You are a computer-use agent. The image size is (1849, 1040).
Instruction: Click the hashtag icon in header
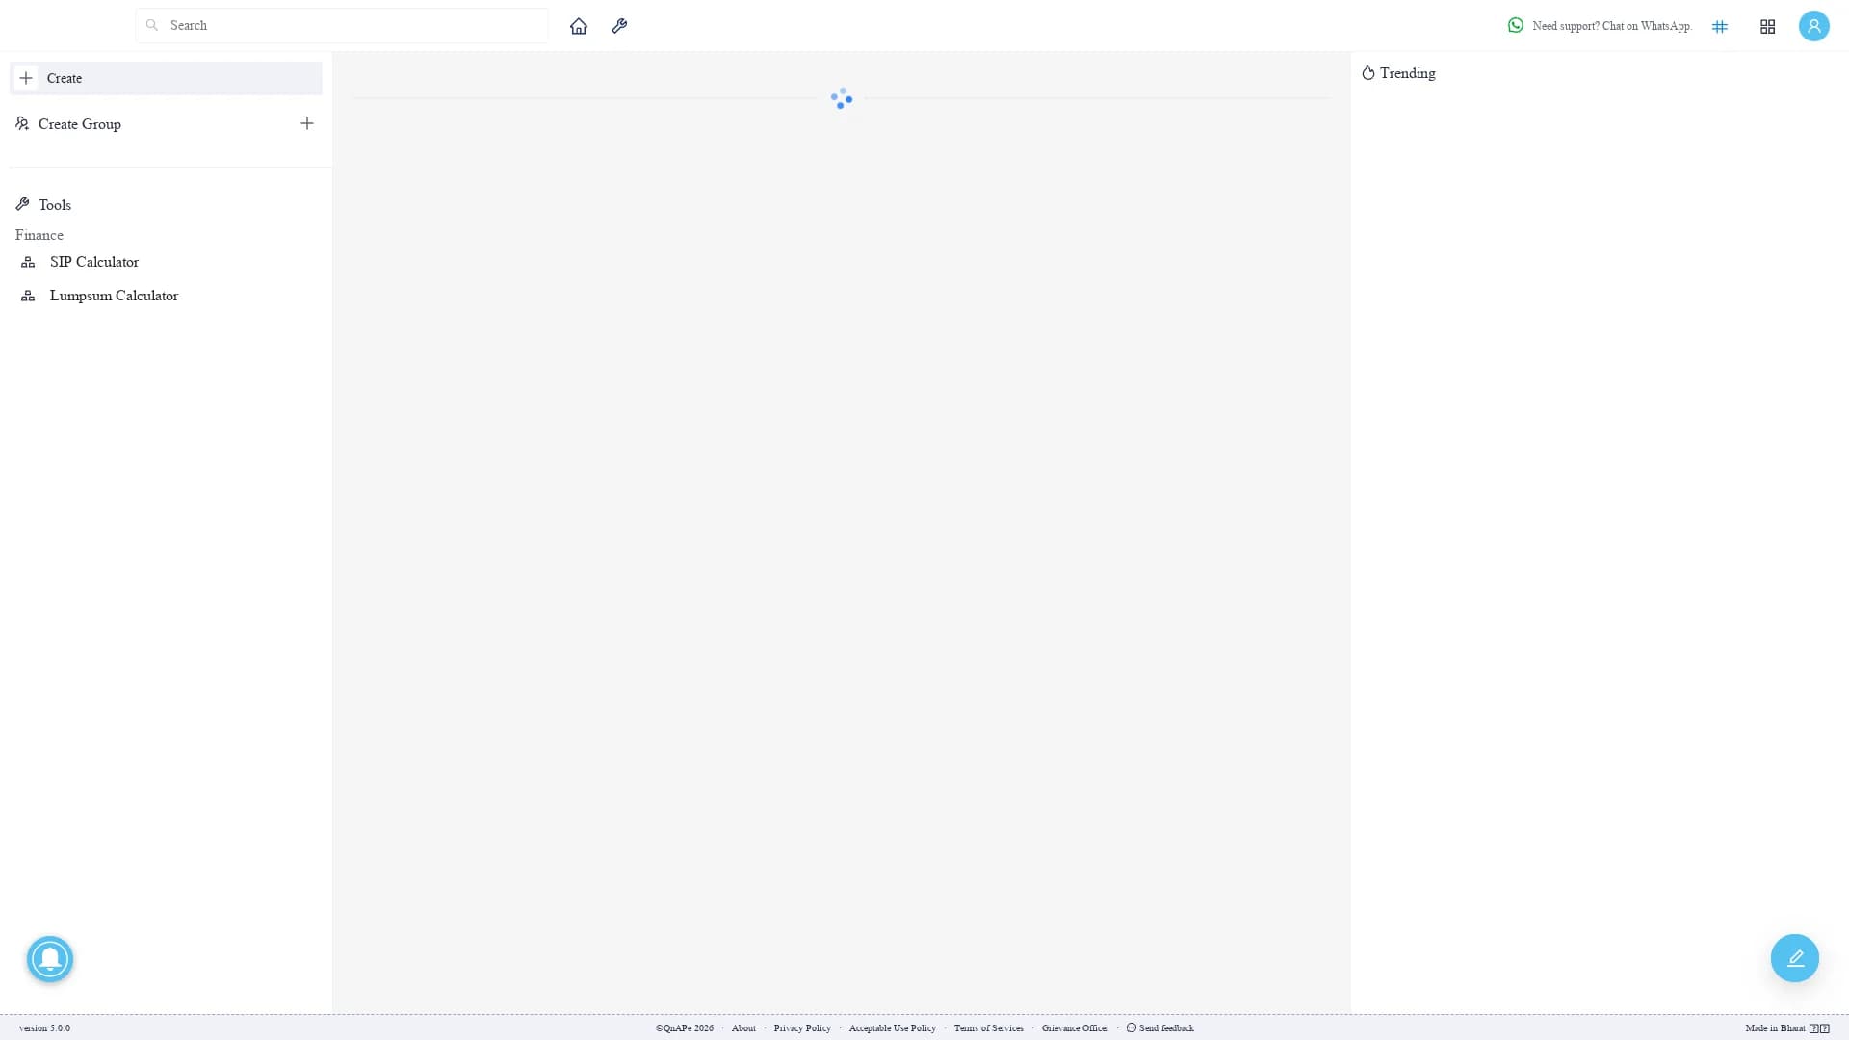[1720, 27]
